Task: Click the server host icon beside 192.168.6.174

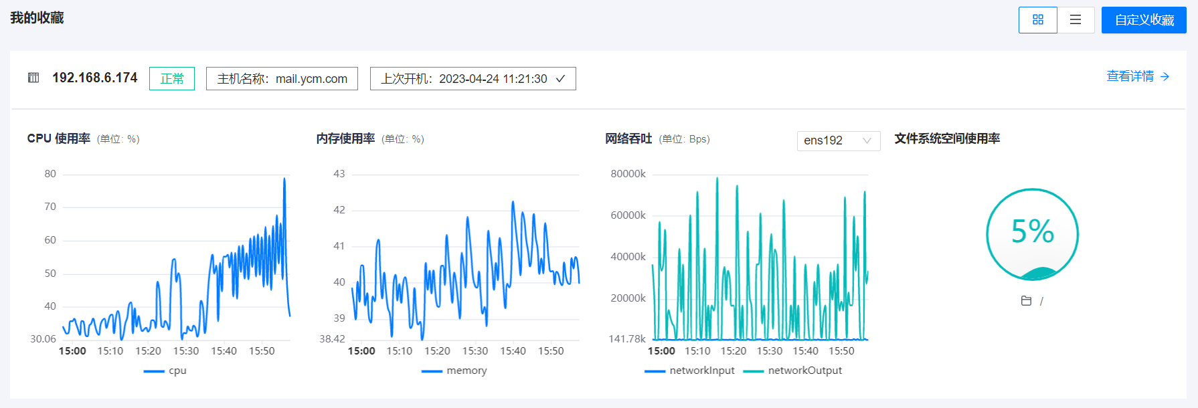Action: (x=33, y=78)
